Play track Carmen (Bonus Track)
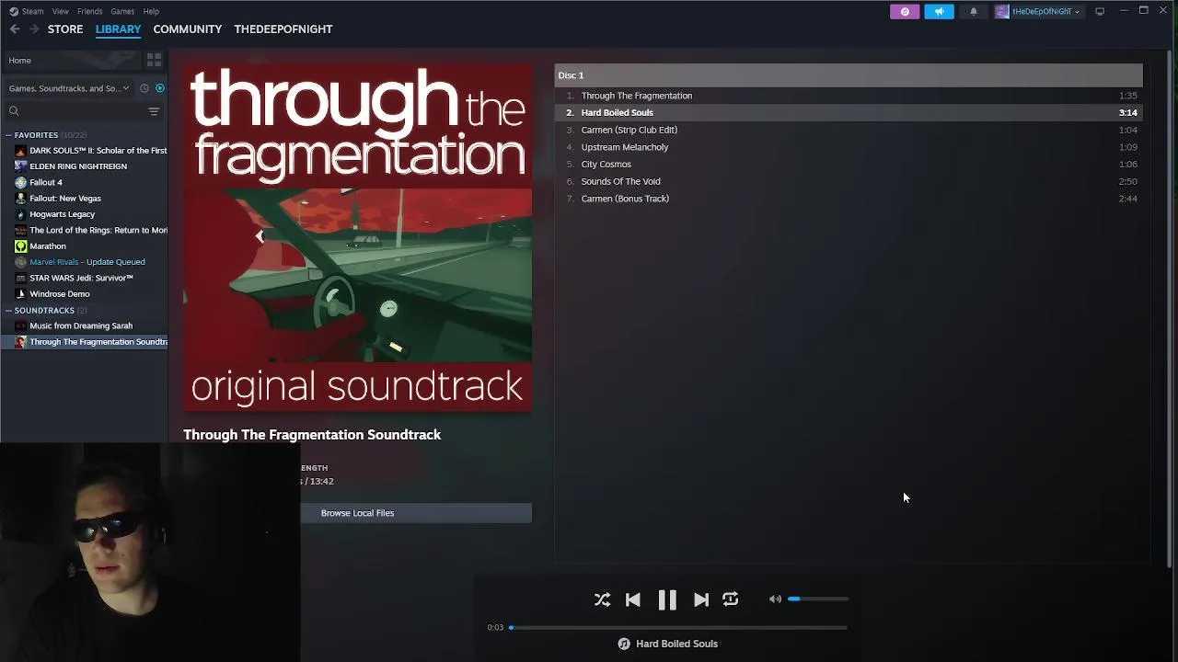Screen dimensions: 1178x662 tap(849, 199)
